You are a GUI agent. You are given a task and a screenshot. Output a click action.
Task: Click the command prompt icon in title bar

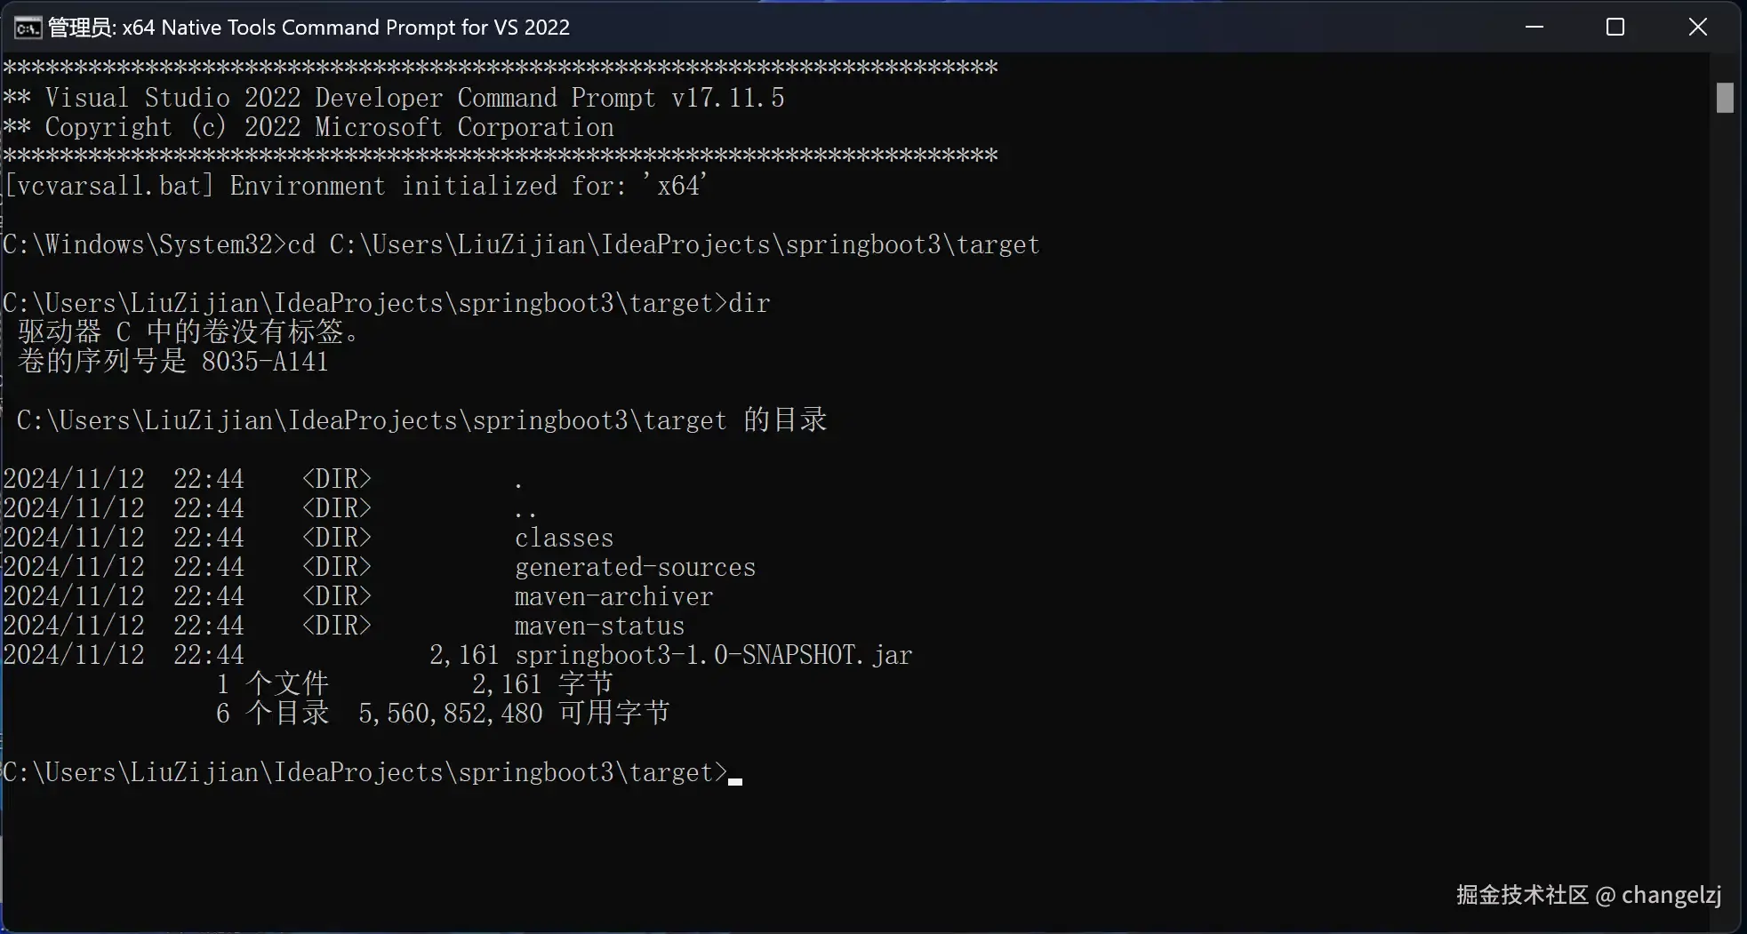(28, 28)
